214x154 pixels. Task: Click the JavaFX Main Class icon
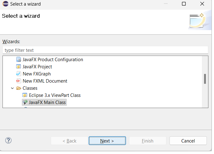click(25, 102)
